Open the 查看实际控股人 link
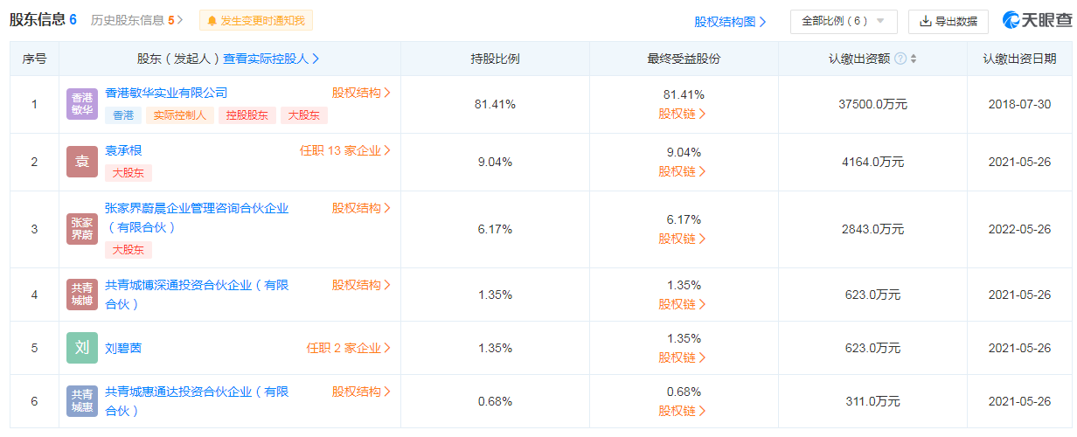Image resolution: width=1077 pixels, height=437 pixels. 271,59
